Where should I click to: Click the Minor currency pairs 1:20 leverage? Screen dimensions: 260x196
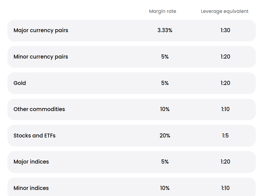pyautogui.click(x=225, y=57)
